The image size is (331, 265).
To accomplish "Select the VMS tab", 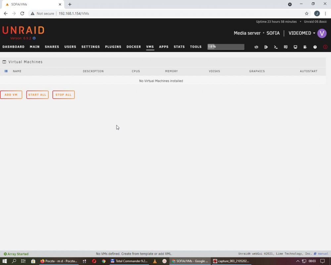I will 150,47.
